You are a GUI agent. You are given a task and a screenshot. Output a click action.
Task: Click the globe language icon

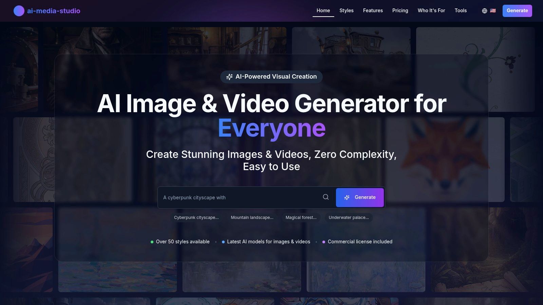tap(485, 11)
